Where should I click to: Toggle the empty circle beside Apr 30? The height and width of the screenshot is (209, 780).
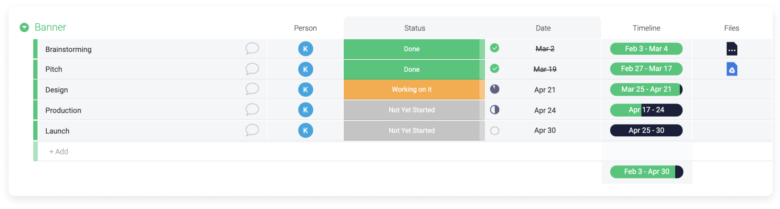[x=494, y=131]
